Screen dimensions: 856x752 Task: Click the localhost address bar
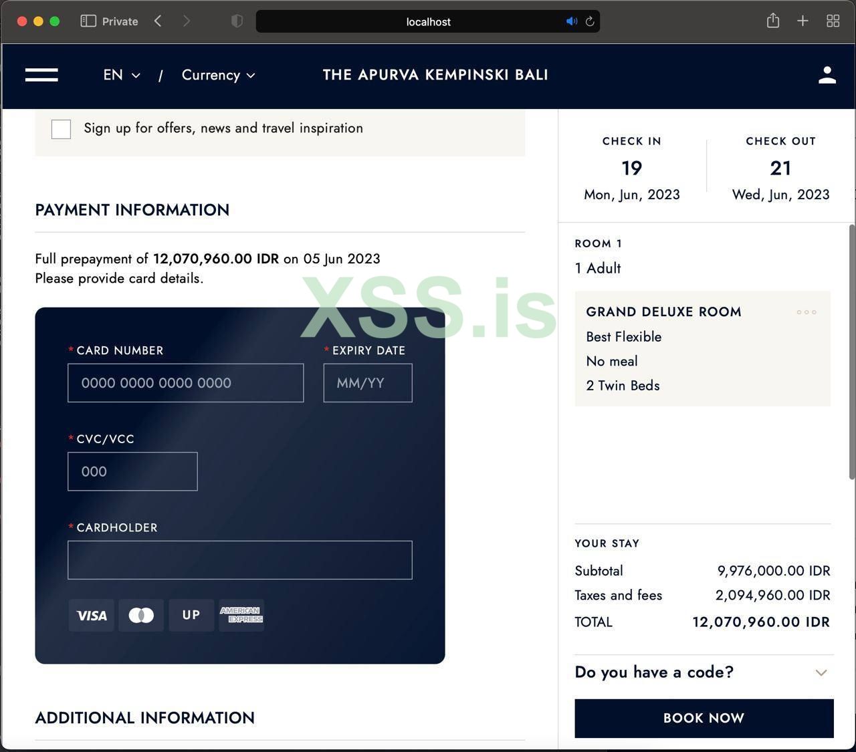tap(428, 21)
